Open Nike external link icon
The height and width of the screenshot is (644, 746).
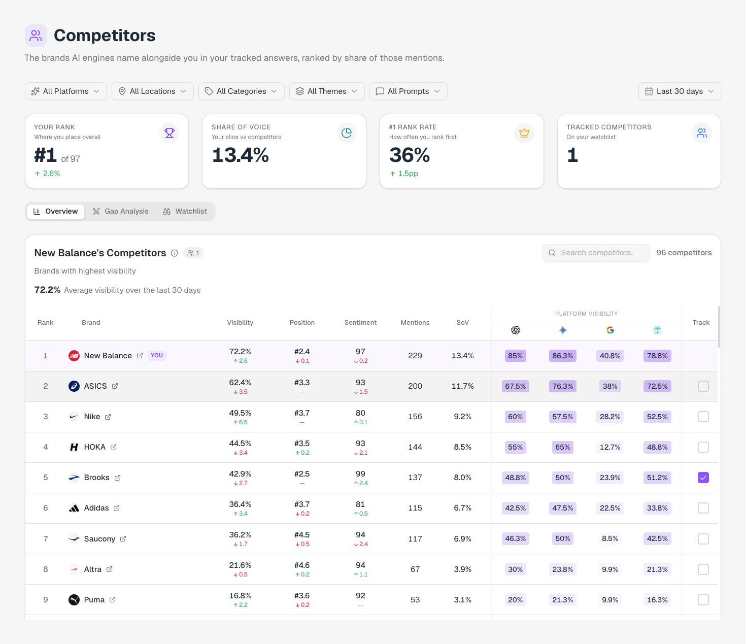pyautogui.click(x=108, y=417)
